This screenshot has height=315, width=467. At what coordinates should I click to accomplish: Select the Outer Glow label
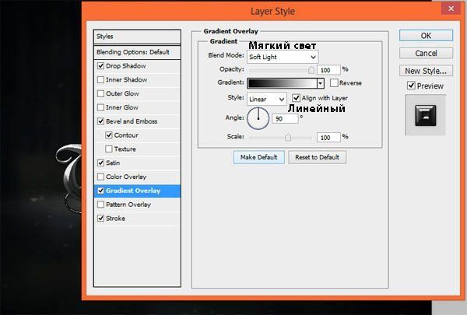pyautogui.click(x=122, y=93)
